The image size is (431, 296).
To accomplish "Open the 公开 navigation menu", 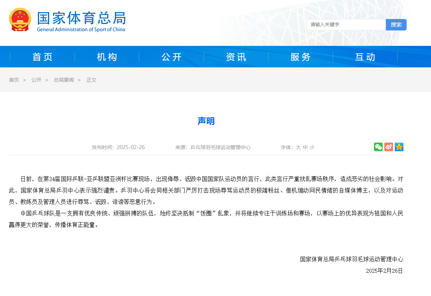I will tap(172, 57).
